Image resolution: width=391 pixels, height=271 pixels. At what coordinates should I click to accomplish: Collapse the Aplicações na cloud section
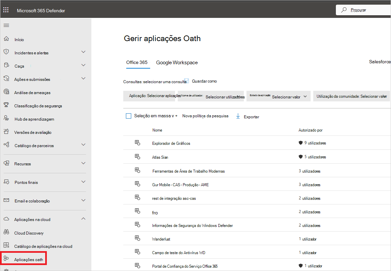[x=83, y=219]
